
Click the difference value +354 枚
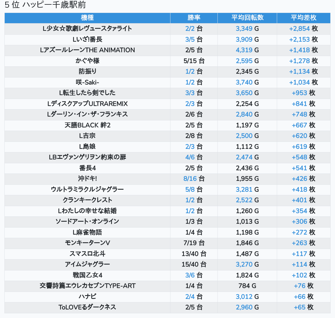(x=304, y=211)
